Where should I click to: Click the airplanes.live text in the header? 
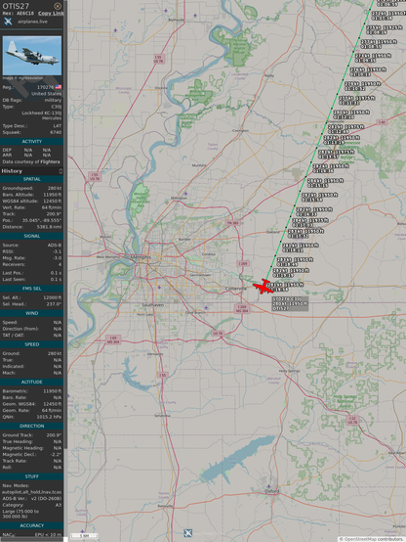click(33, 22)
